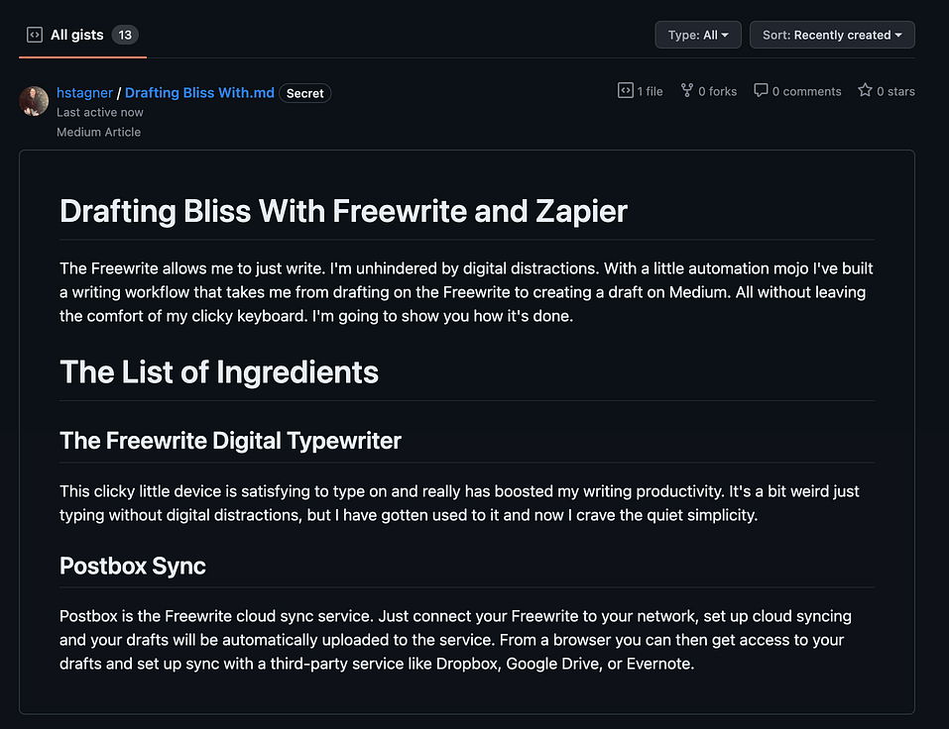
Task: Open the 0 forks link
Action: pos(709,91)
